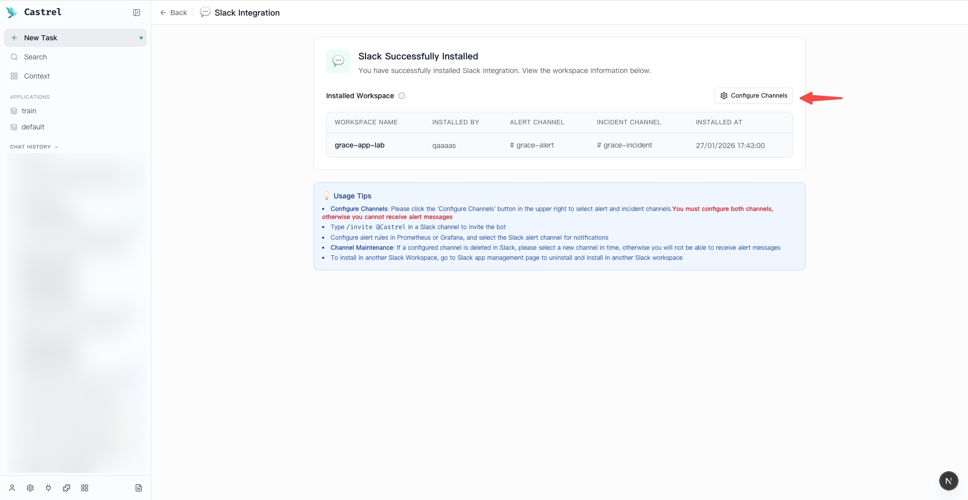
Task: Expand the train application entry
Action: tap(30, 111)
